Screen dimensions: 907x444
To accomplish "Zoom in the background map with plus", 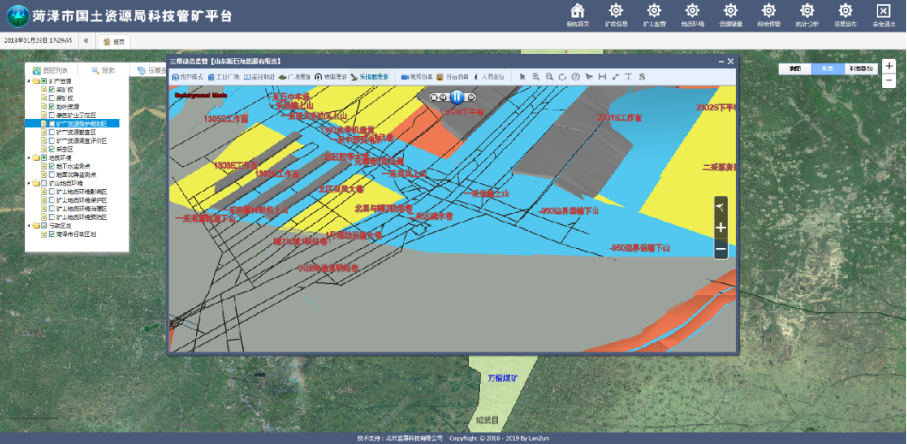I will pyautogui.click(x=889, y=67).
